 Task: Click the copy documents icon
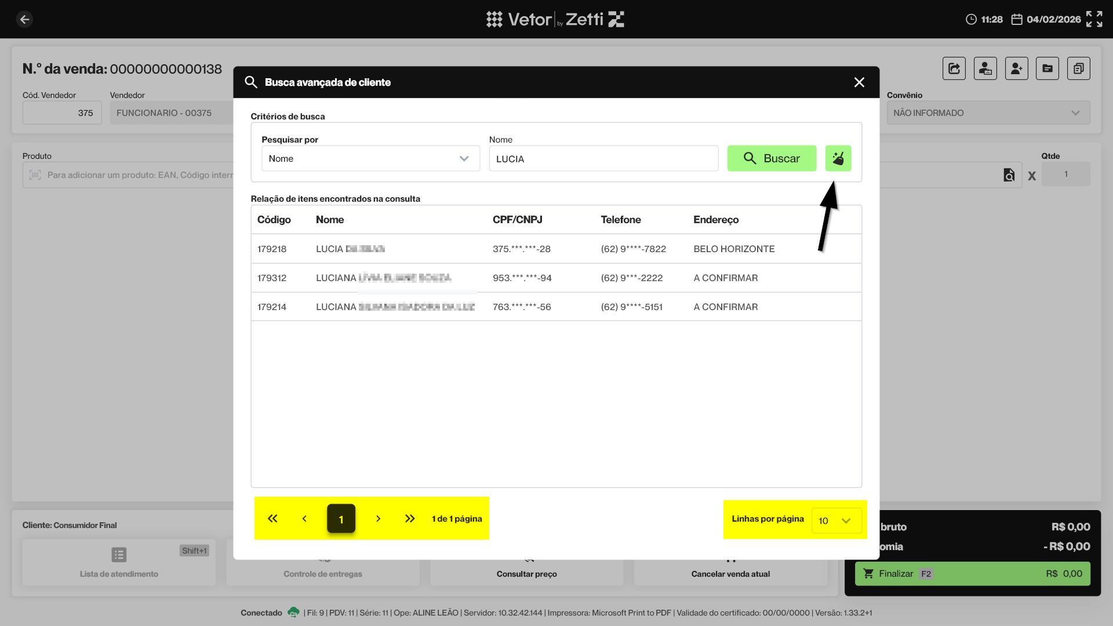click(1078, 68)
